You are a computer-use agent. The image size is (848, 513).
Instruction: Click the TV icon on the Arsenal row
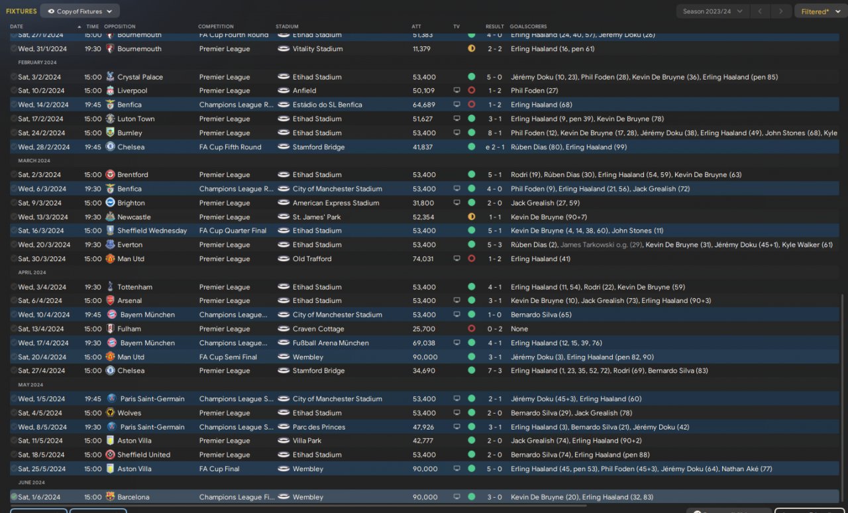[456, 301]
